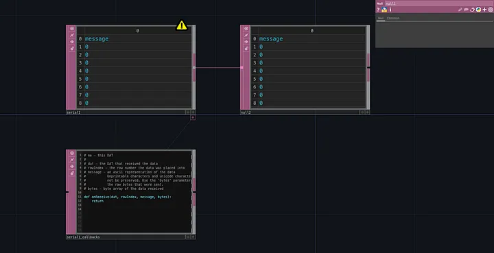The width and height of the screenshot is (494, 253).
Task: Open Python help icon in parameter panel
Action: tap(384, 10)
